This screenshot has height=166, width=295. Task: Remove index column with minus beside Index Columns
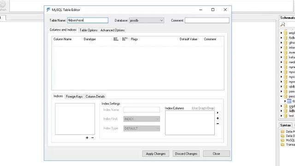[x=218, y=124]
